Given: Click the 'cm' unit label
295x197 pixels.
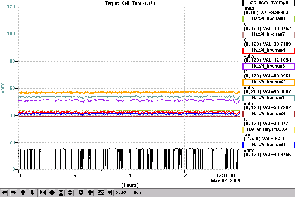Looking at the screenshot, I should (x=247, y=135).
